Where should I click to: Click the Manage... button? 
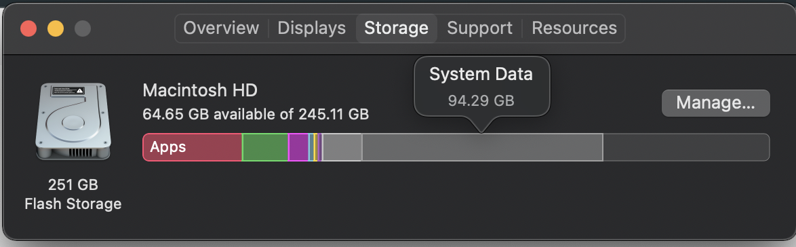pos(716,103)
